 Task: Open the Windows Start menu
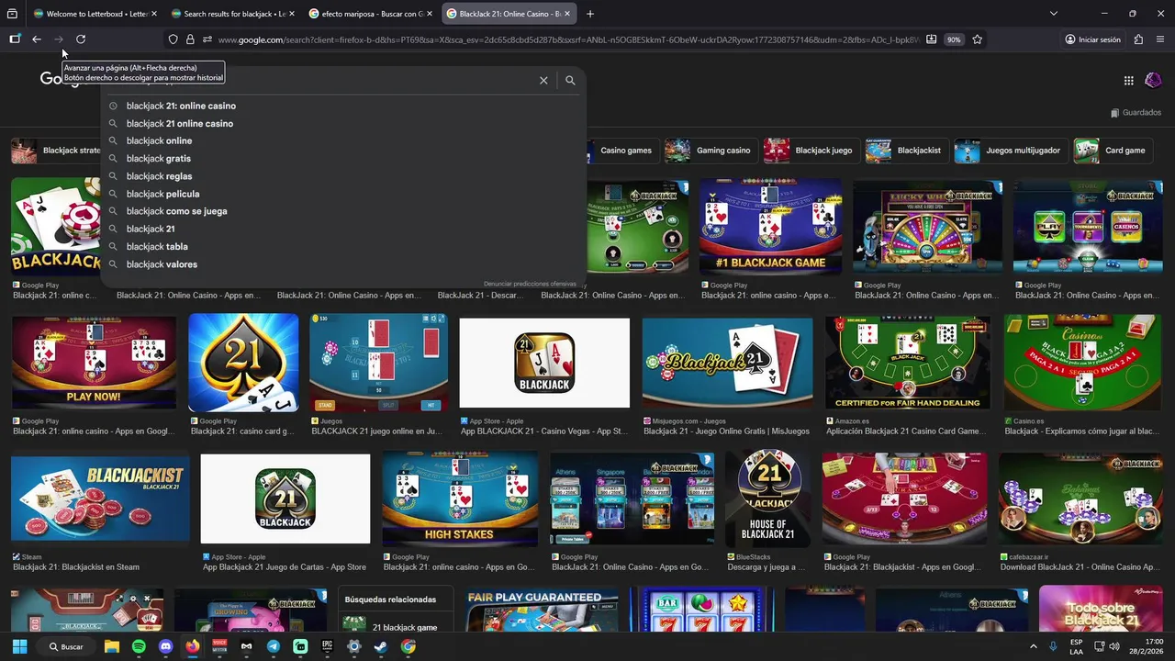click(19, 646)
